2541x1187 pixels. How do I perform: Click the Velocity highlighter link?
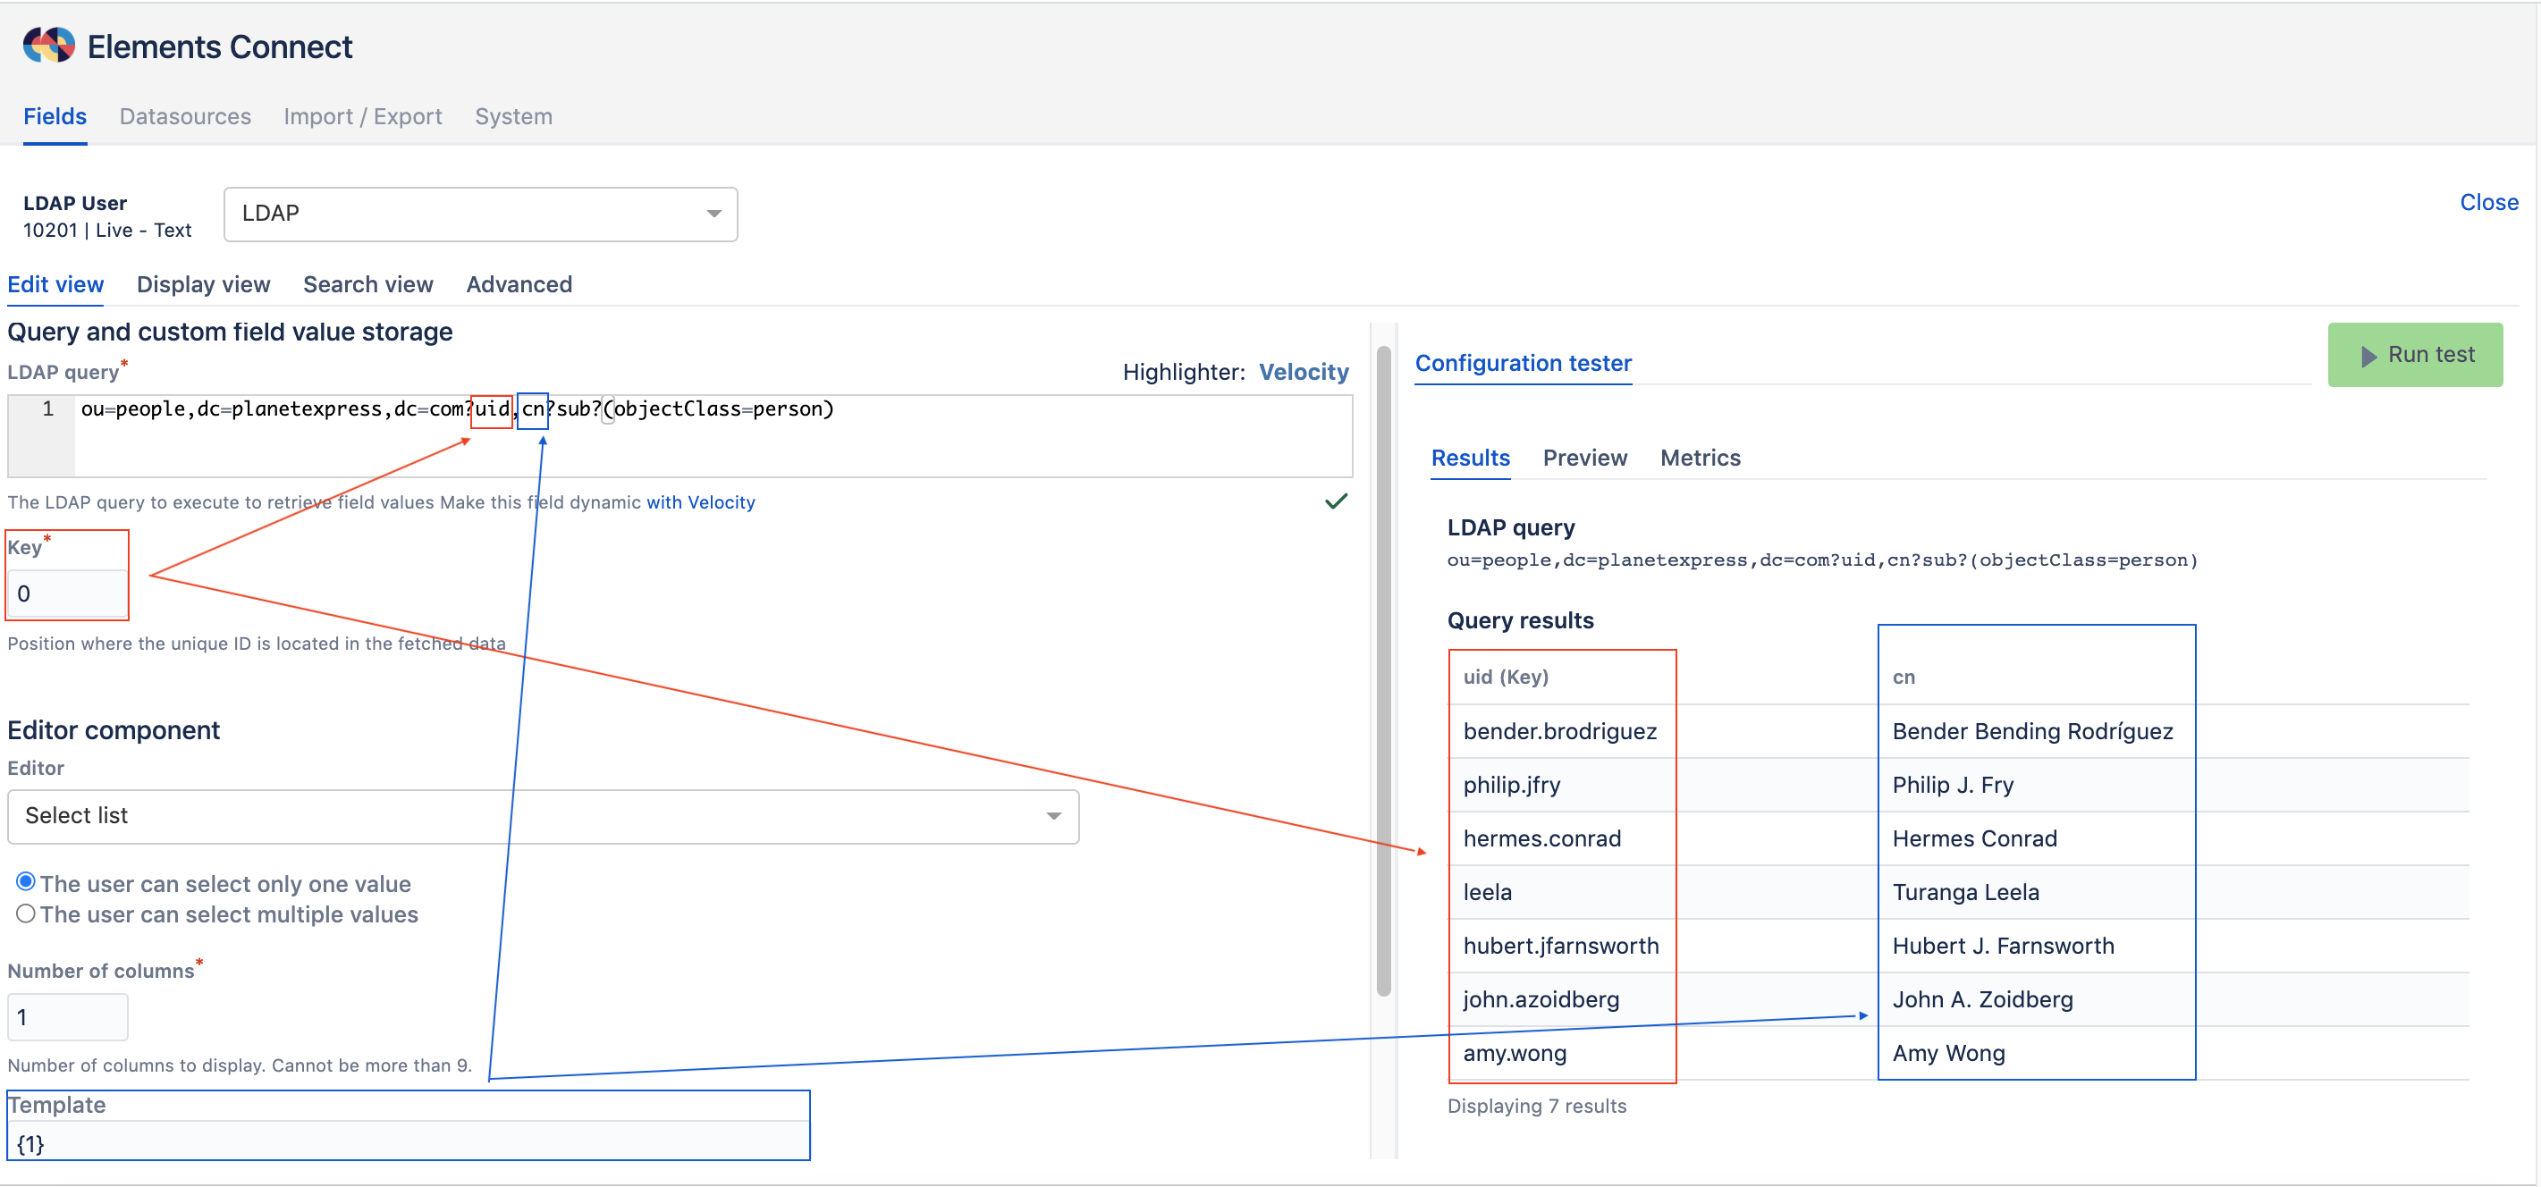pos(1304,372)
